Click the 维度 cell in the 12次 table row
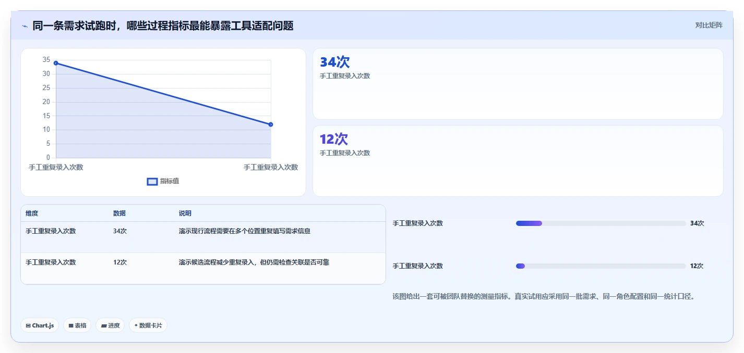The width and height of the screenshot is (744, 353). (x=51, y=262)
